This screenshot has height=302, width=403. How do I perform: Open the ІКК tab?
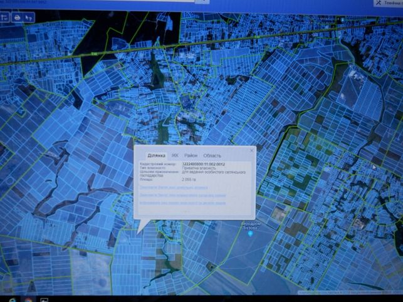point(175,155)
